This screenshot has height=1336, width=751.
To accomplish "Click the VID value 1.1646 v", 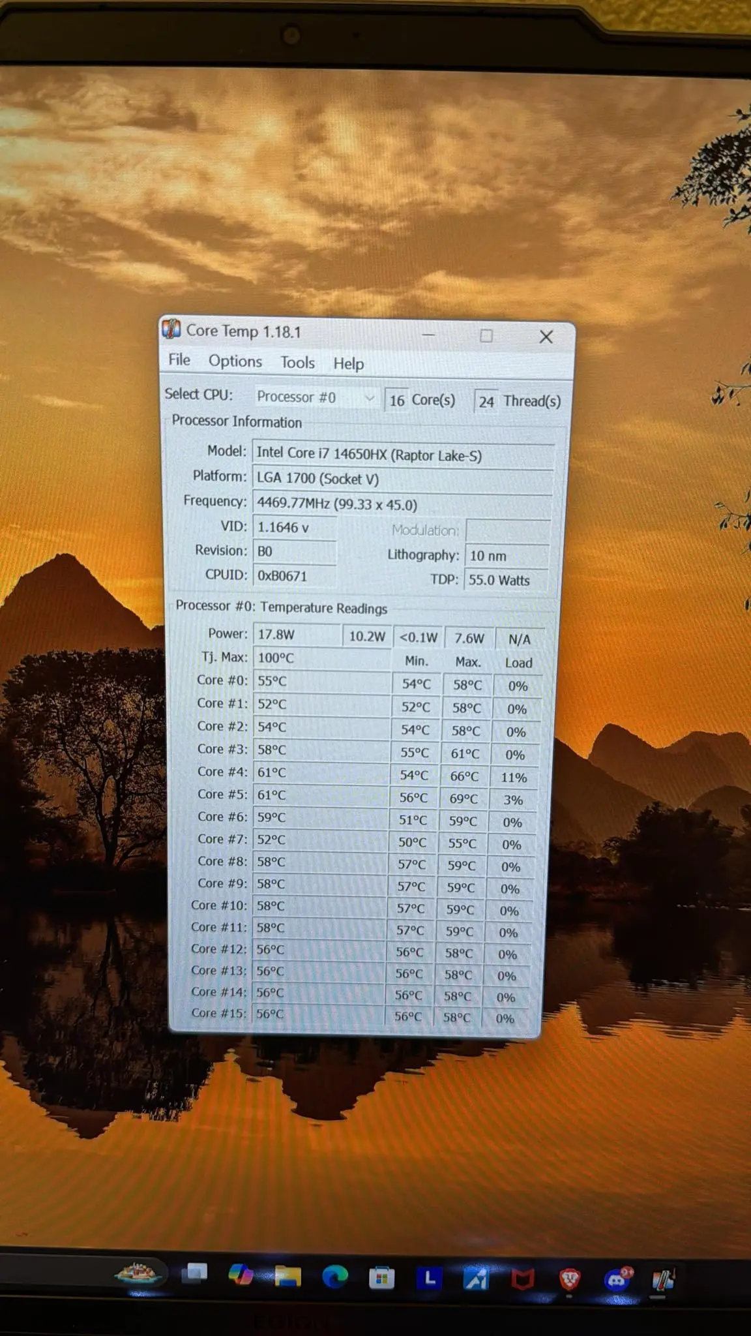I will (x=295, y=527).
